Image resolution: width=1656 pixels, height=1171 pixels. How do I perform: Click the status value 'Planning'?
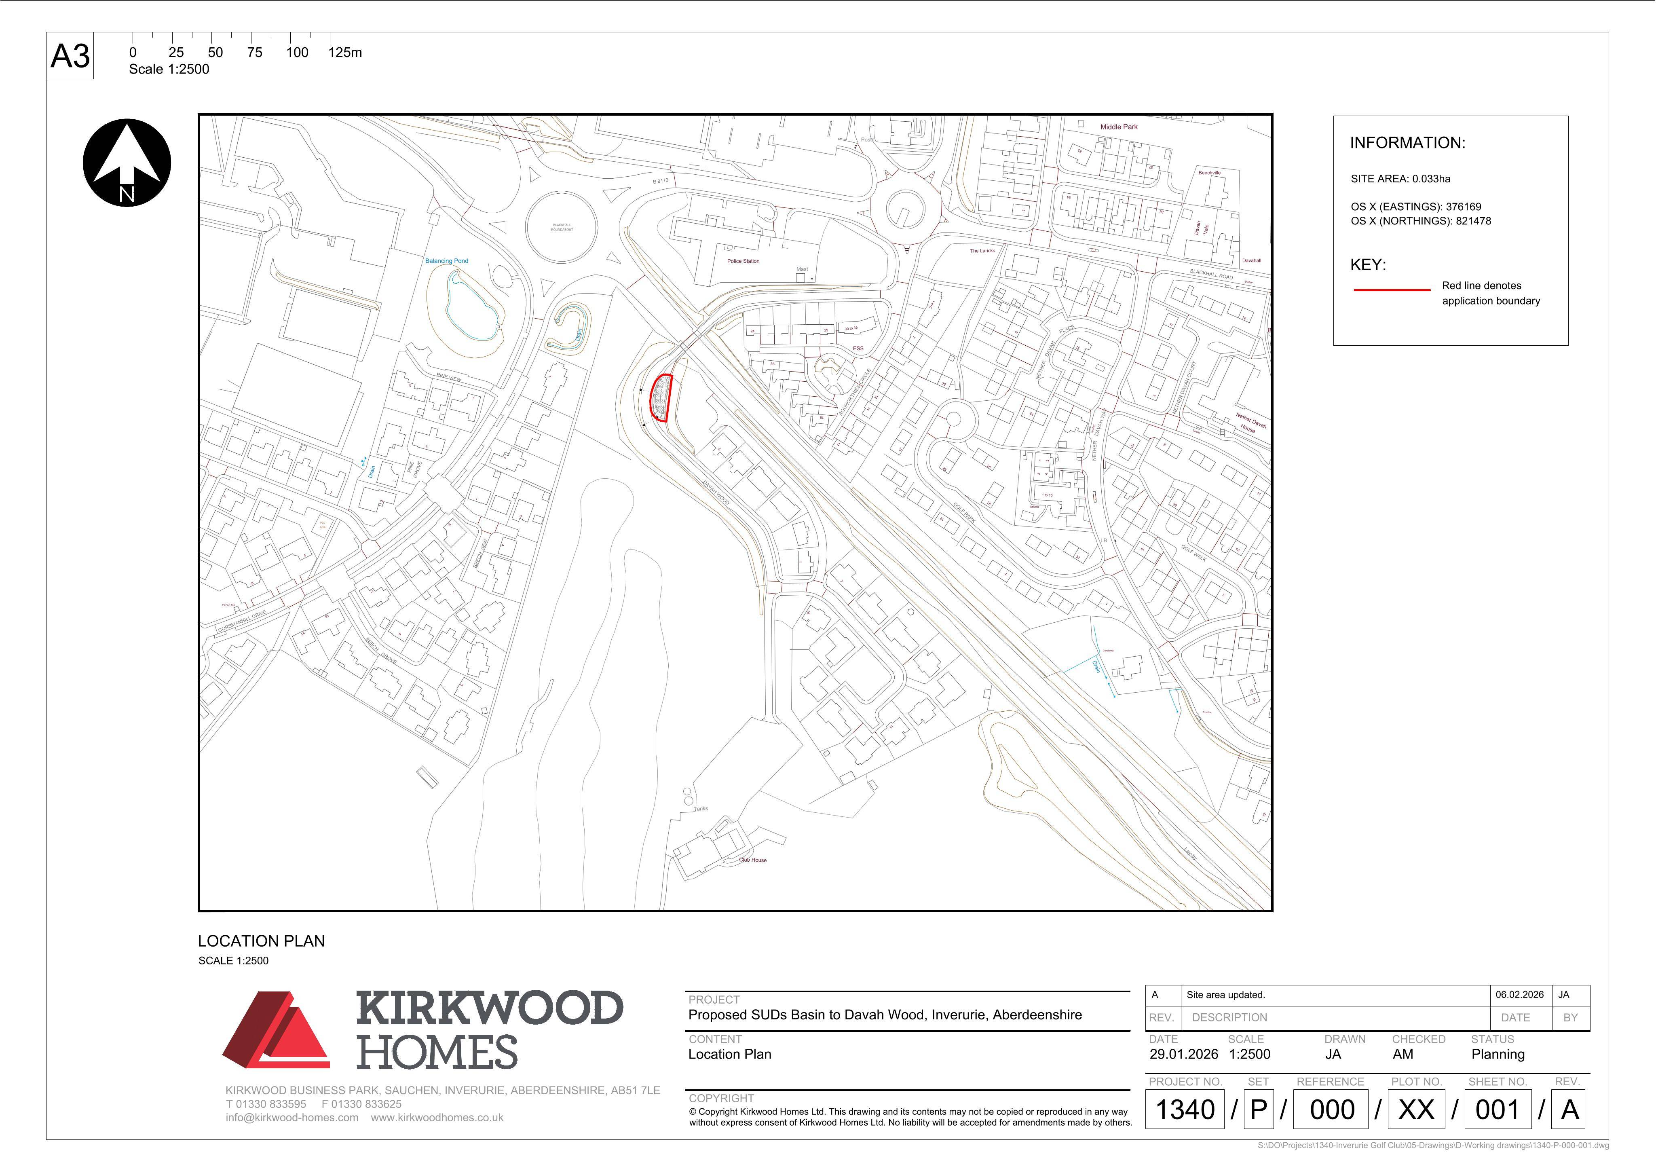coord(1498,1055)
